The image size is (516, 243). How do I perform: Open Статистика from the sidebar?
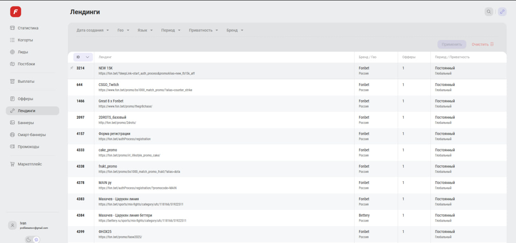[28, 28]
